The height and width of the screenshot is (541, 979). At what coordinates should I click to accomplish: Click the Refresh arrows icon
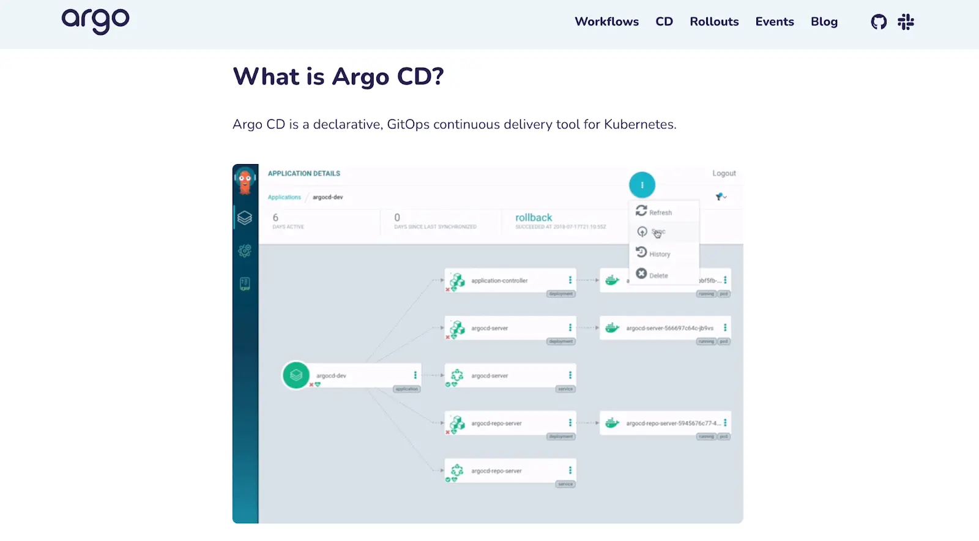coord(641,211)
